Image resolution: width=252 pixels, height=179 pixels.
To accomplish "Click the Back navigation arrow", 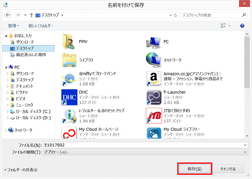I will point(8,15).
